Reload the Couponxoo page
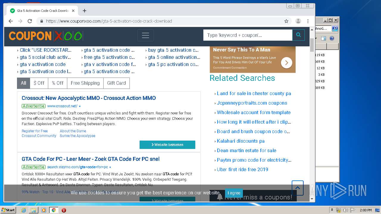381x214 pixels. click(30, 21)
